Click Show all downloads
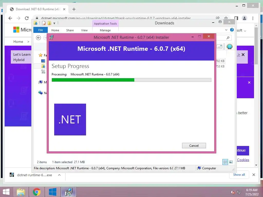The image size is (263, 197). pyautogui.click(x=239, y=175)
